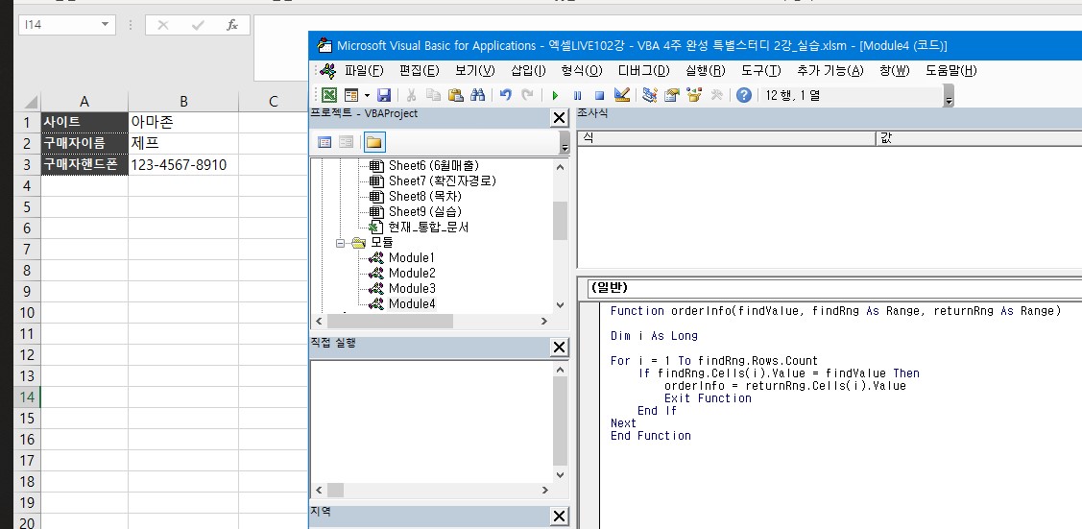Toggle Design Mode icon in toolbar
Screen dimensions: 1082x529
[621, 95]
